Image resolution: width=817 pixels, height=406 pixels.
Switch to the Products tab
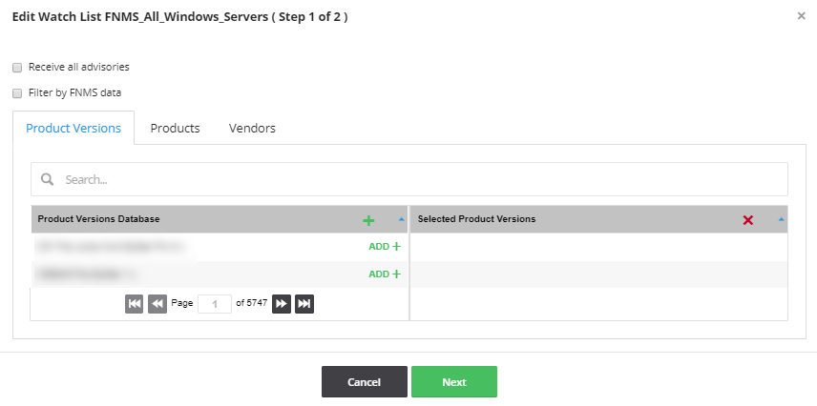(x=175, y=129)
